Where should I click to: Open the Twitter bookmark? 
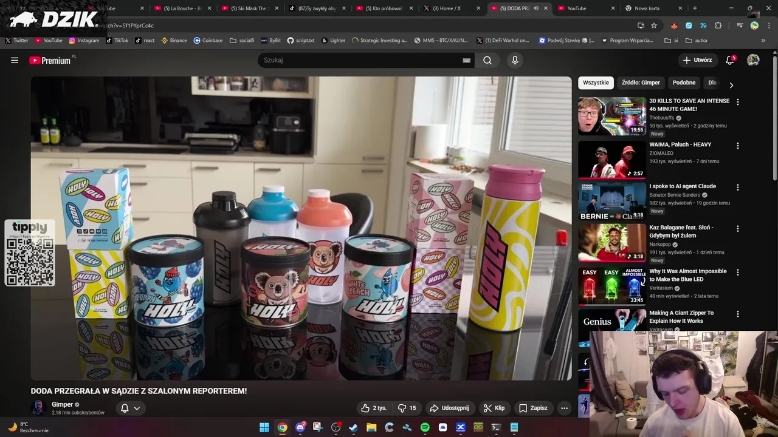[x=17, y=40]
